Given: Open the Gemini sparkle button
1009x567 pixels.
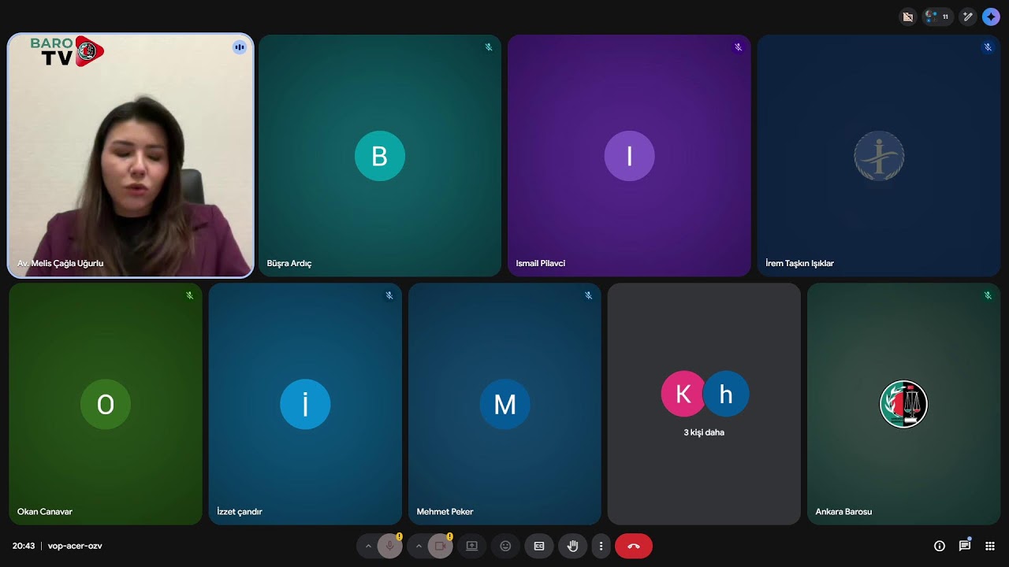Looking at the screenshot, I should 991,17.
